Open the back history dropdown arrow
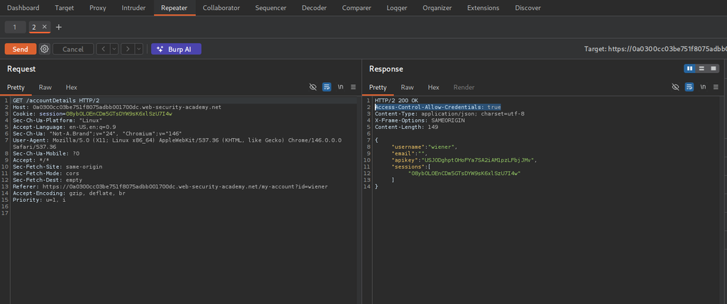This screenshot has height=304, width=727. pos(114,49)
